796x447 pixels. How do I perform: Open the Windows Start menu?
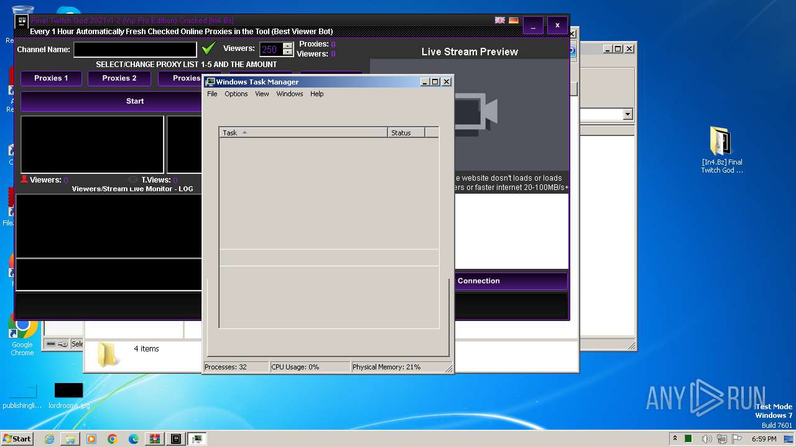click(17, 438)
